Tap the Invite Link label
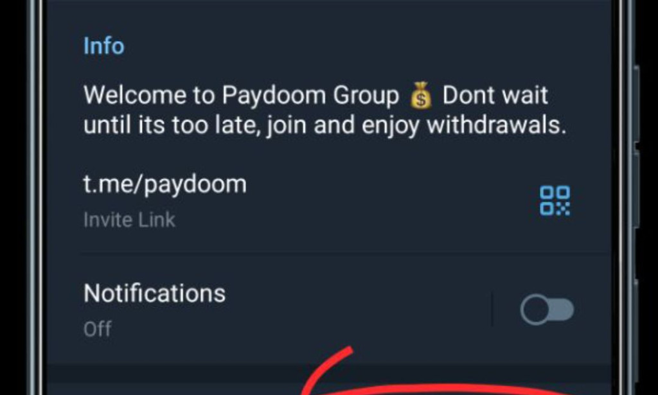 click(x=128, y=219)
